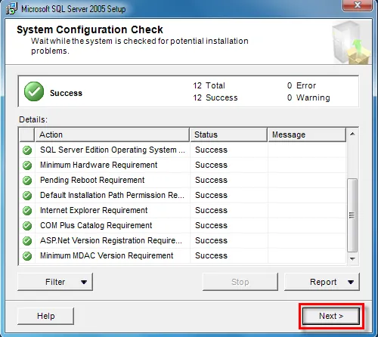
Task: Select 'Minimum MDAC Version Requirement' row
Action: pyautogui.click(x=183, y=255)
